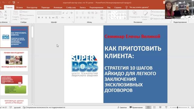Image resolution: width=194 pixels, height=109 pixels.
Task: Center-align the paragraph text
Action: [x=81, y=18]
